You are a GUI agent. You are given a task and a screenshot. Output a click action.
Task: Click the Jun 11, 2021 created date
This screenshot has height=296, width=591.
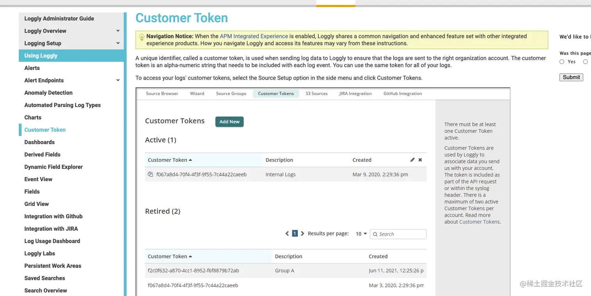(396, 270)
